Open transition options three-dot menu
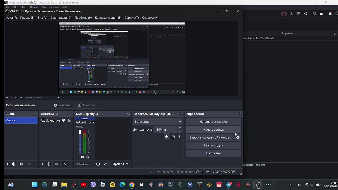Viewport: 338px width, 190px height. pyautogui.click(x=180, y=136)
